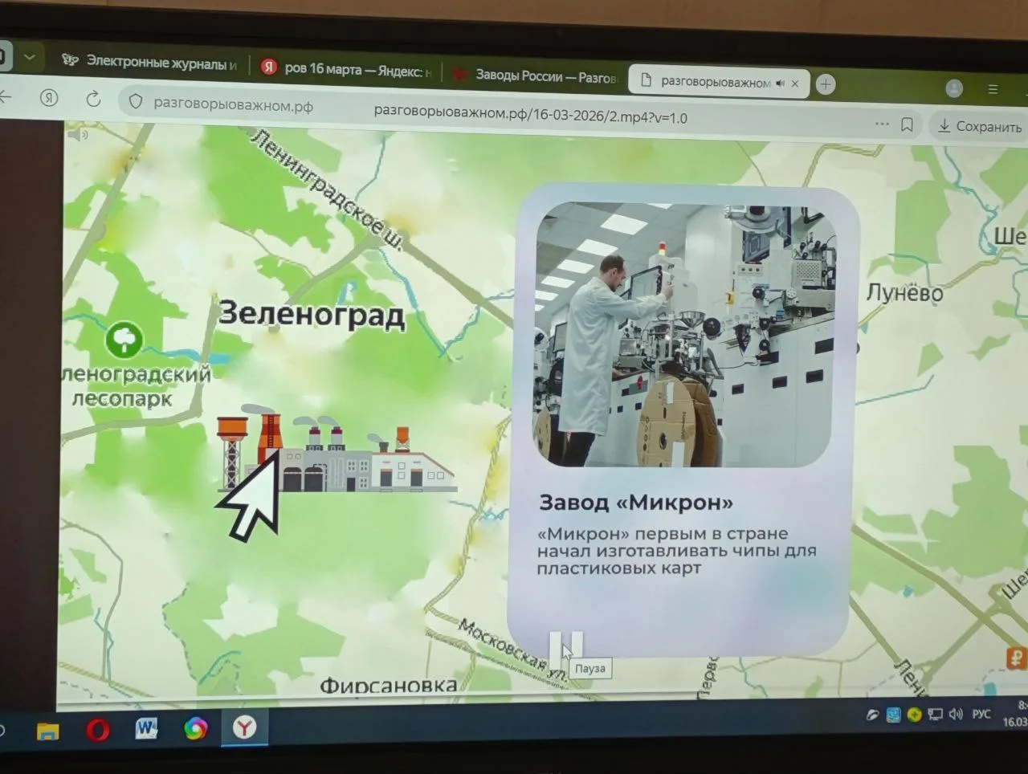
Task: Open the network tray icon
Action: pos(935,715)
